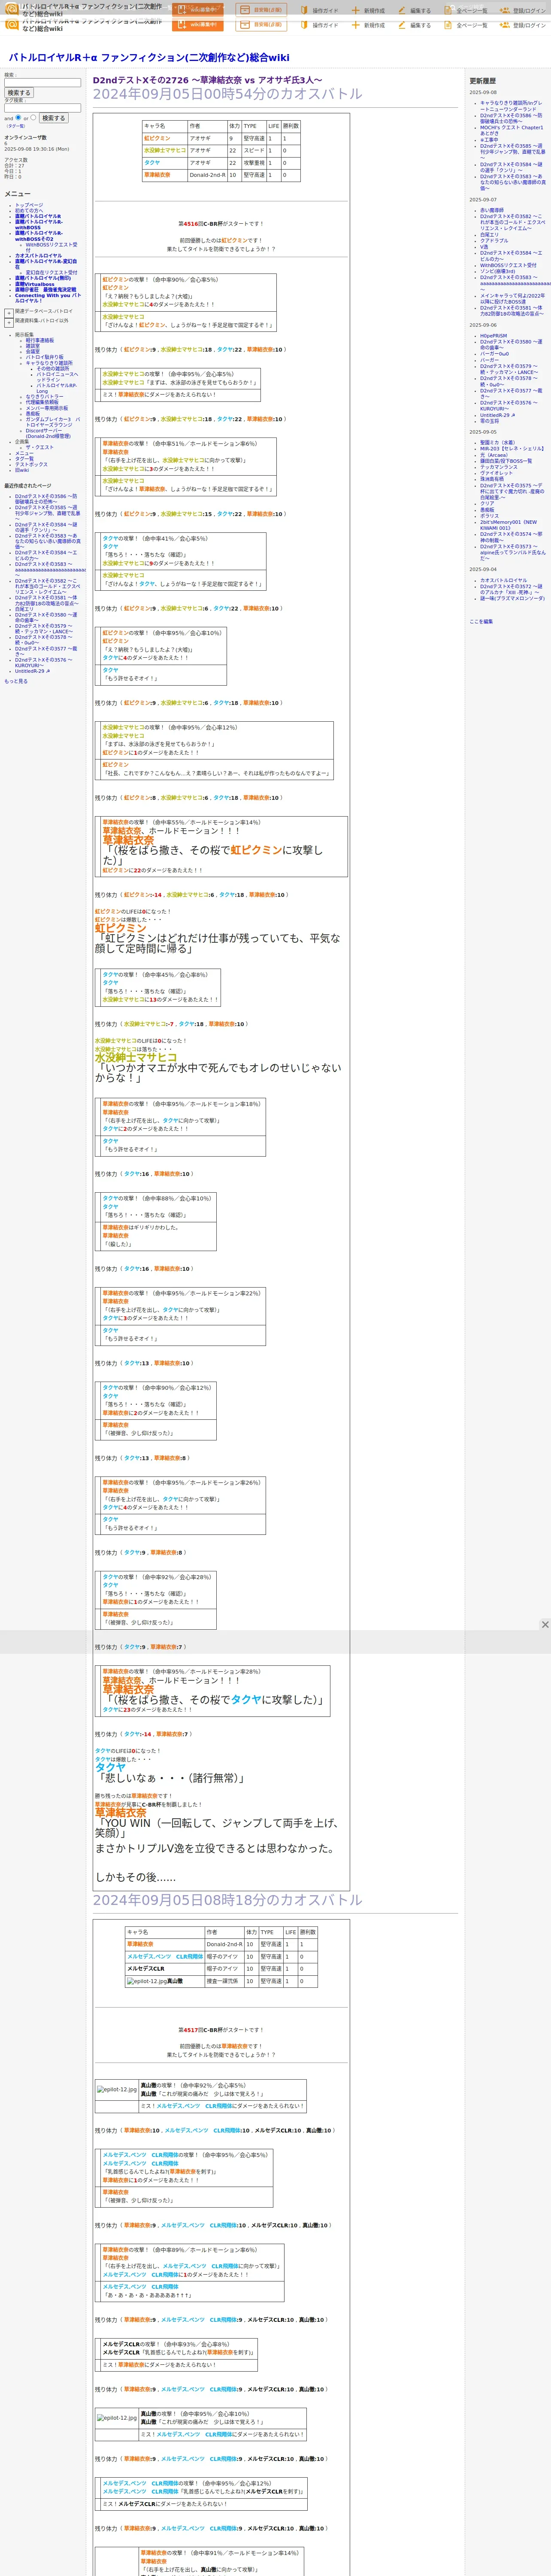Open ガンダムブレイカー3 バトロイヤーズラウンジ link
The height and width of the screenshot is (2576, 551).
pyautogui.click(x=53, y=423)
